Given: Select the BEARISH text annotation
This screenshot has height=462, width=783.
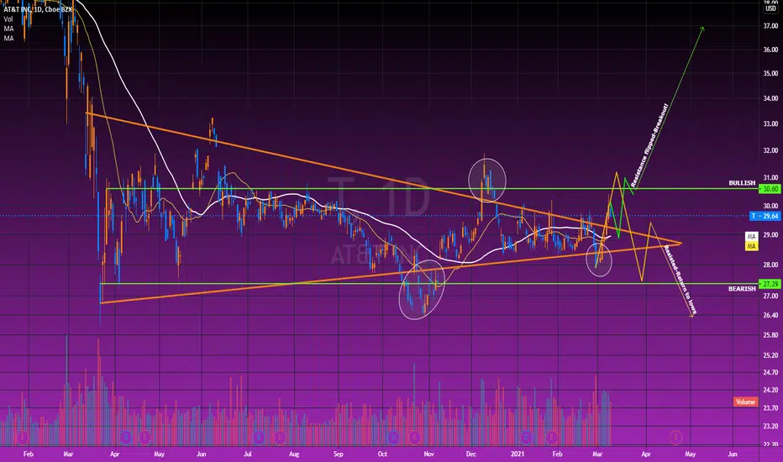Looking at the screenshot, I should 742,289.
